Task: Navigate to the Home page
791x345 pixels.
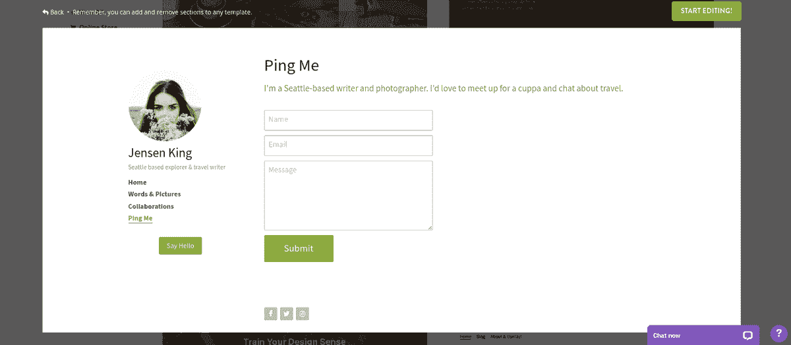Action: pyautogui.click(x=137, y=182)
